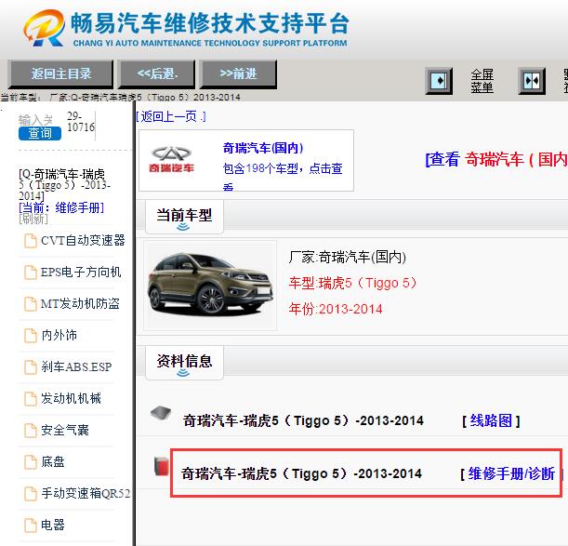Open 手动变速箱QR52 in the sidebar tree

(x=86, y=493)
